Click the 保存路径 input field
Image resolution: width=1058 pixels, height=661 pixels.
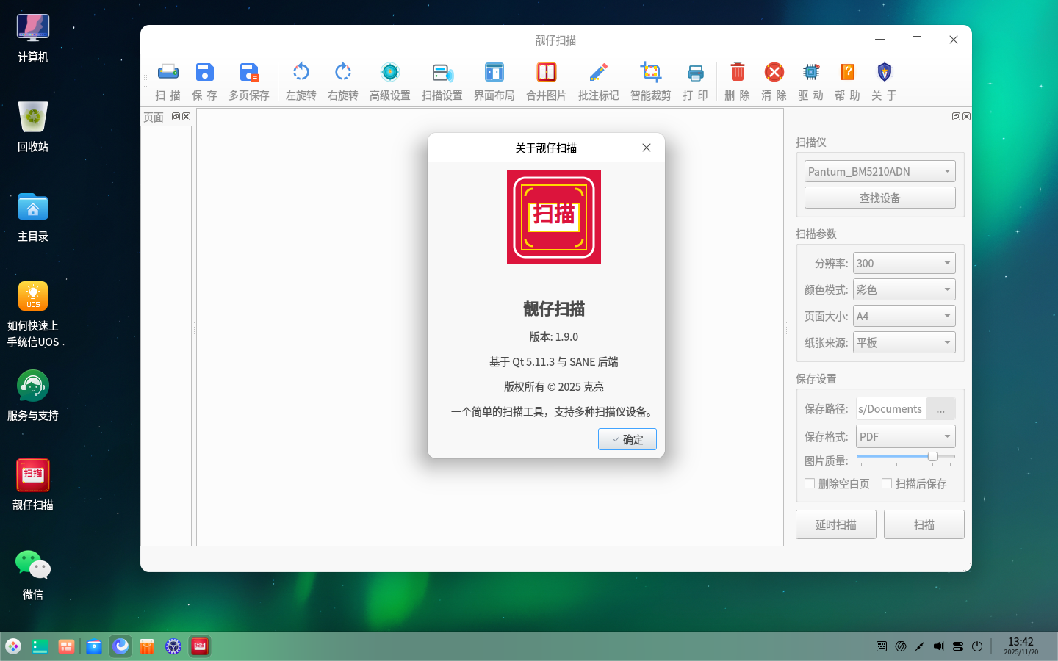coord(890,408)
